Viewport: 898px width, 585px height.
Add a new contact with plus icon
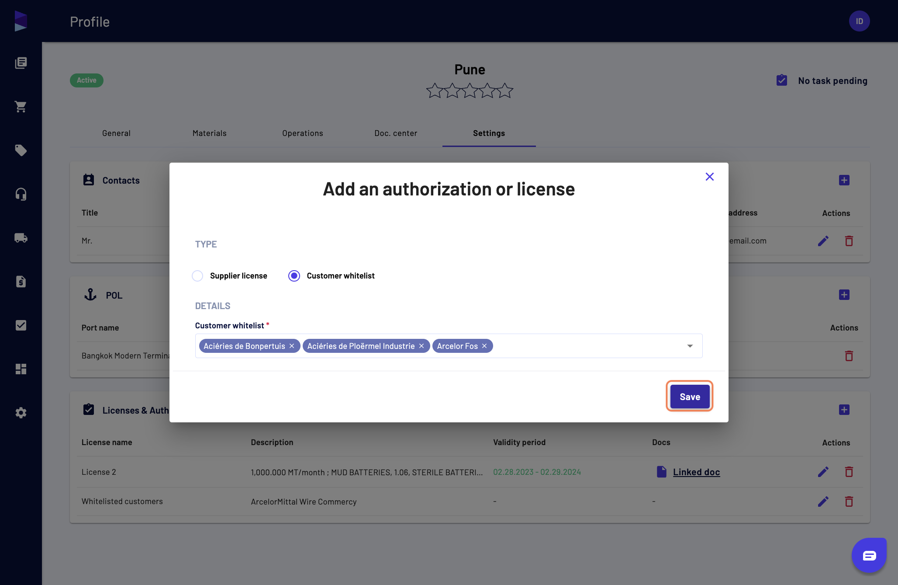pos(844,180)
